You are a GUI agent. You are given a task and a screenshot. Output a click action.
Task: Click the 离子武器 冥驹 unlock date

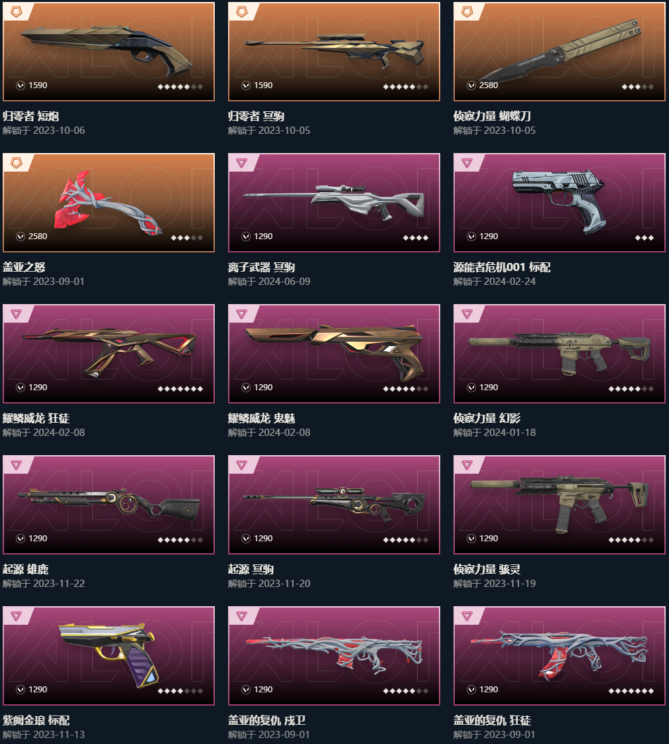click(269, 282)
